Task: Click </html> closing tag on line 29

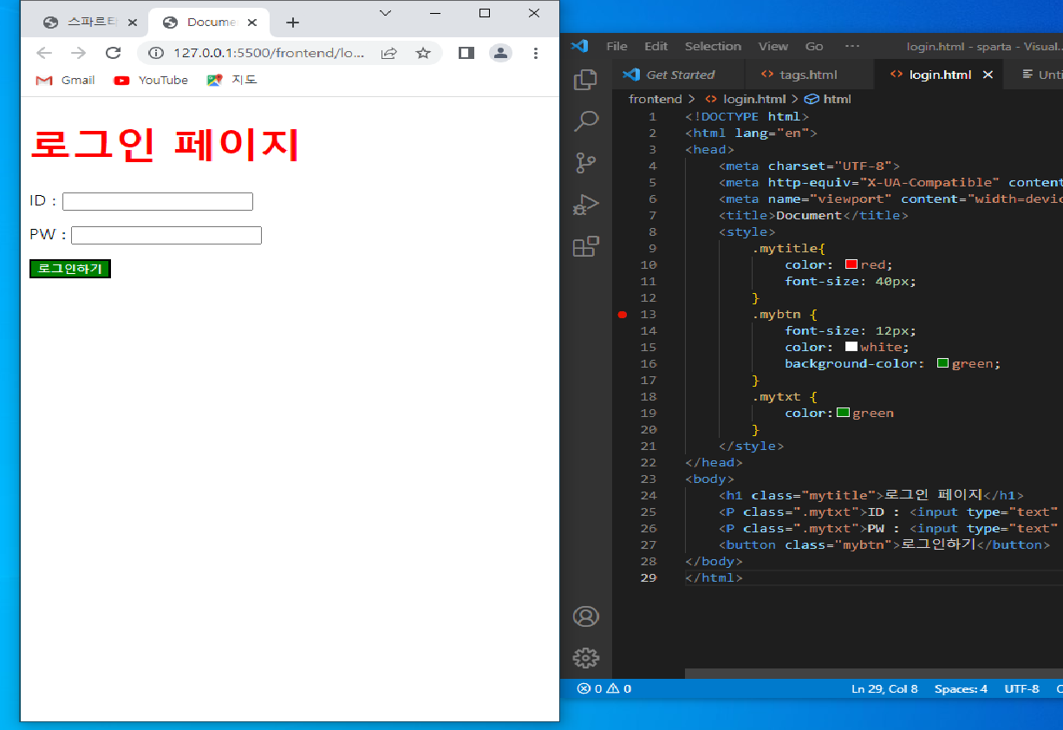Action: tap(714, 577)
